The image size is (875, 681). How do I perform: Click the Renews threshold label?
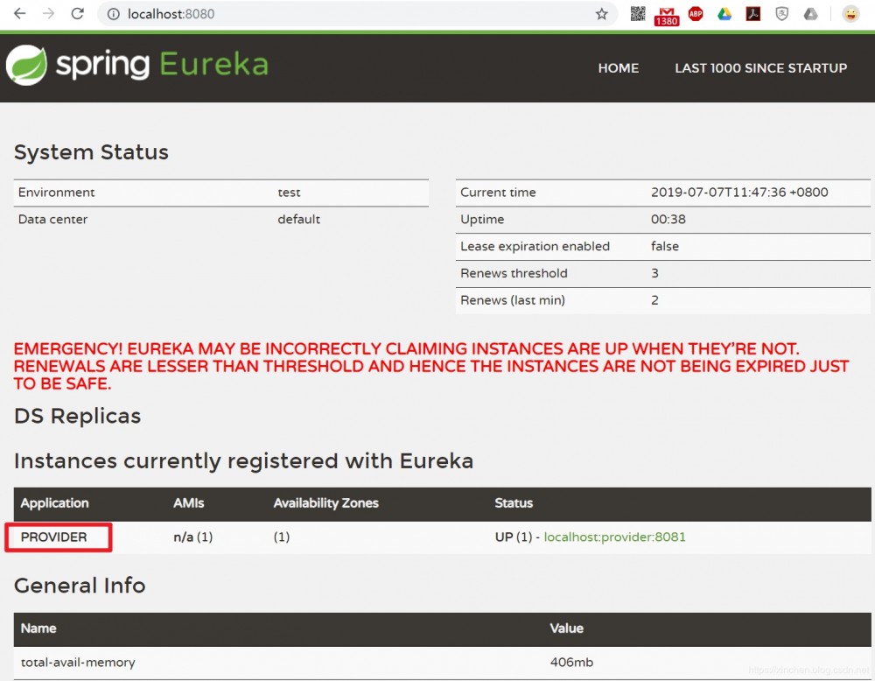(514, 273)
